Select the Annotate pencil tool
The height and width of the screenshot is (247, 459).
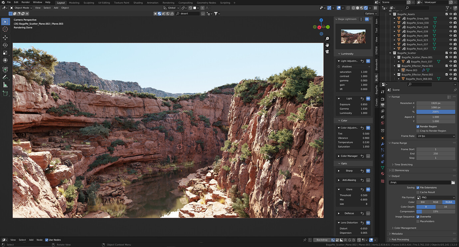(5, 77)
